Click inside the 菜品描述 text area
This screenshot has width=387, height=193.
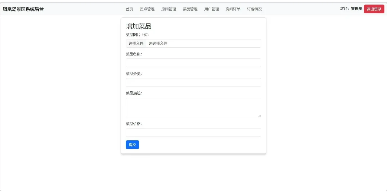click(x=193, y=107)
